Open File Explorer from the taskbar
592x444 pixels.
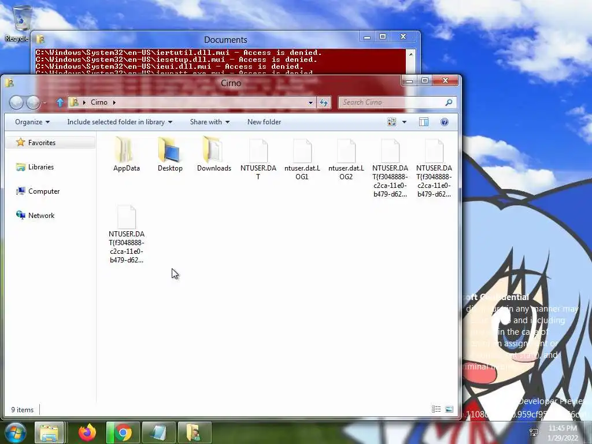pyautogui.click(x=49, y=432)
